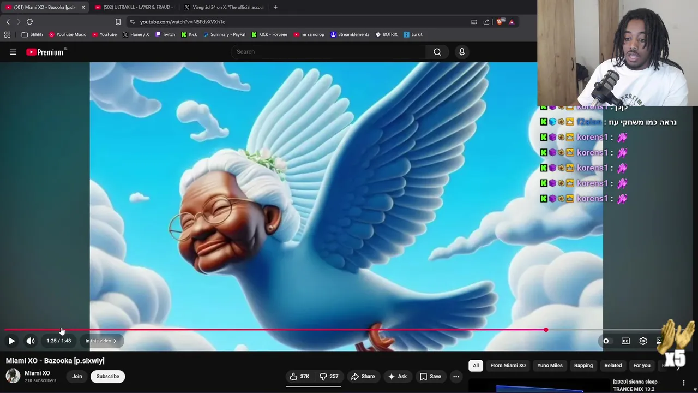Expand the In this video chapters chip
This screenshot has height=393, width=698.
pos(101,341)
